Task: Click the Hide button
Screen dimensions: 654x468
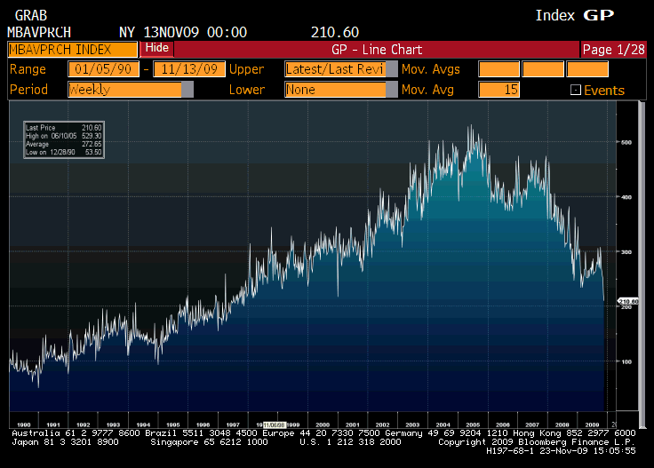Action: [156, 48]
